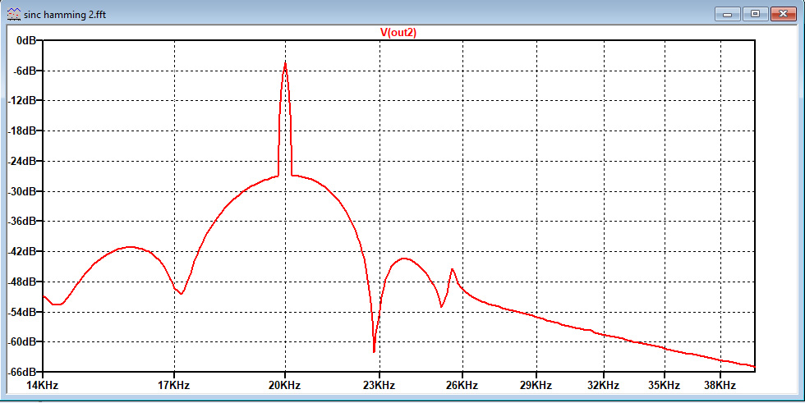The image size is (805, 403).
Task: Click the 29KHz frequency axis label
Action: point(536,385)
